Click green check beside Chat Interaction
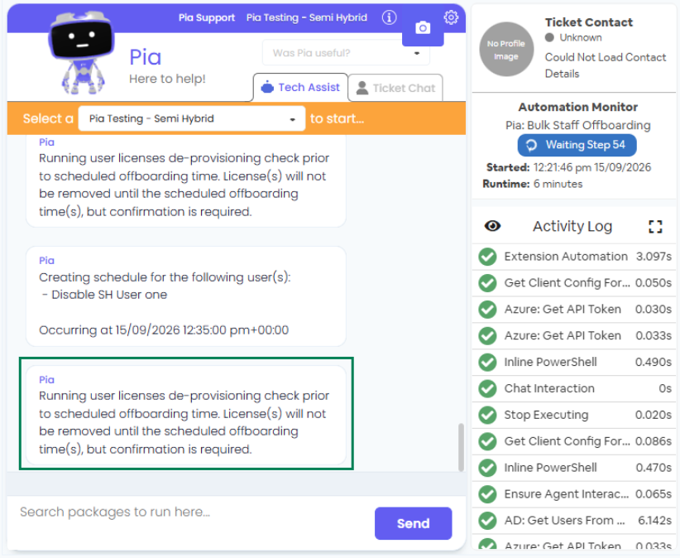Viewport: 680px width, 558px height. (487, 389)
